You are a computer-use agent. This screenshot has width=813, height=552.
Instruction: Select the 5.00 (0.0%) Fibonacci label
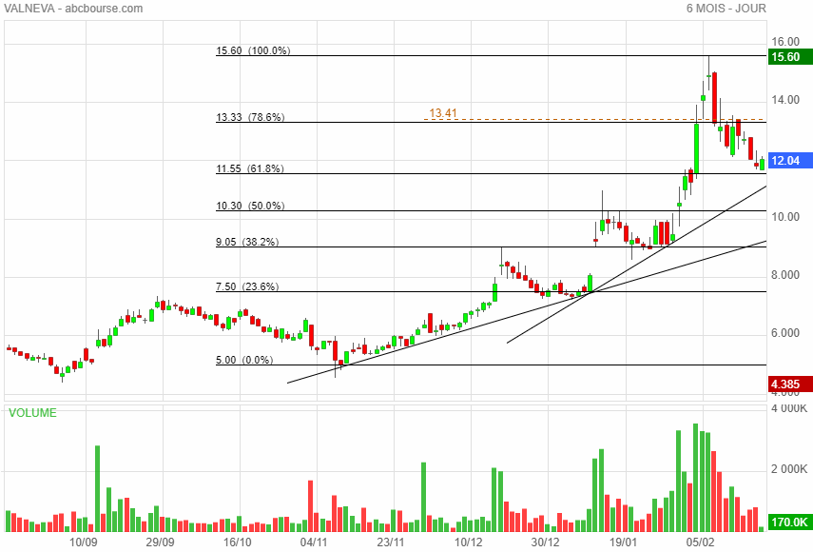pyautogui.click(x=244, y=360)
